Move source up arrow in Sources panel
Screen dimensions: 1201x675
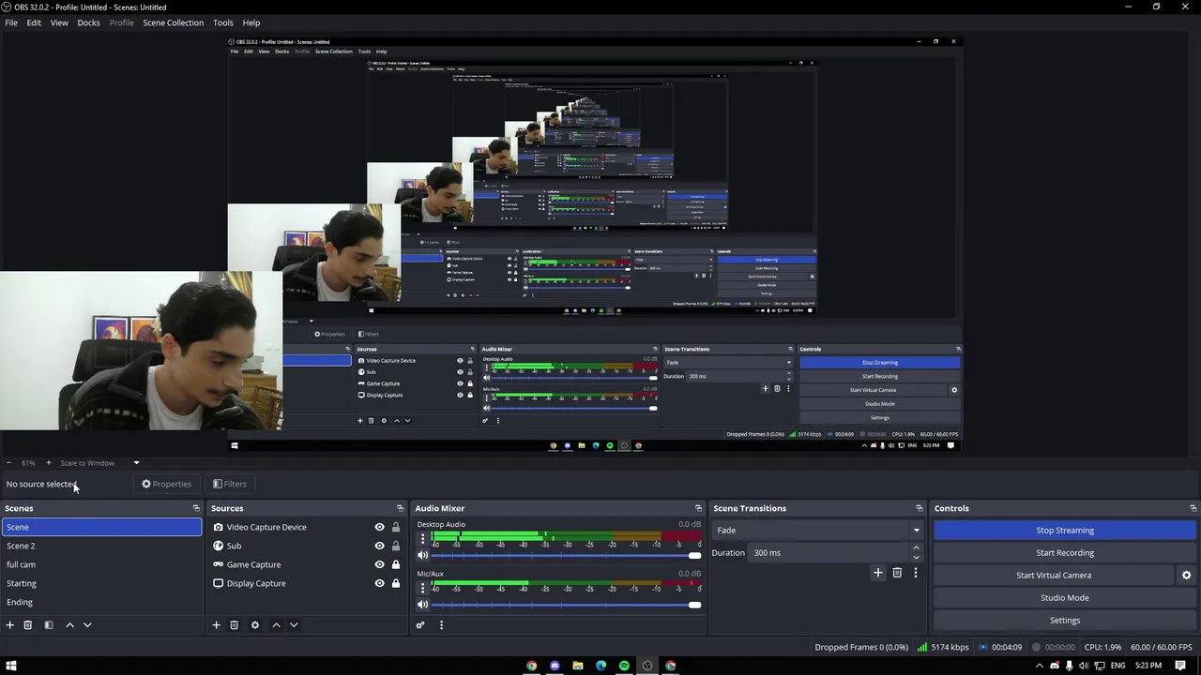(276, 625)
